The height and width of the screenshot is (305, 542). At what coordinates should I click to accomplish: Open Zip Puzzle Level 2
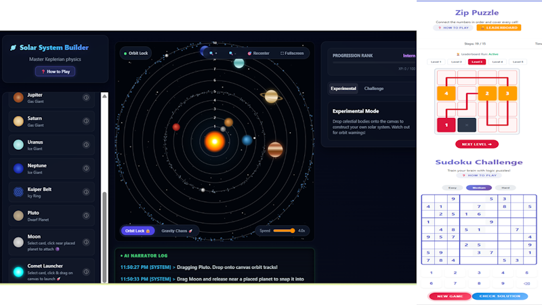pos(456,62)
